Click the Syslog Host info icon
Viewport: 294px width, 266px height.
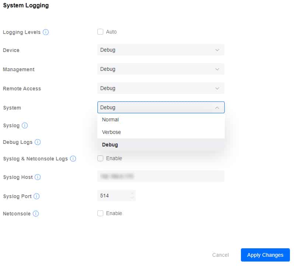click(x=38, y=177)
